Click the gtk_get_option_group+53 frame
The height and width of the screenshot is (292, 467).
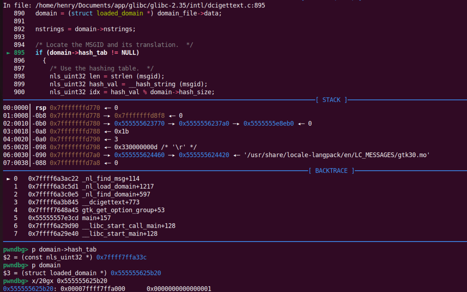123,210
